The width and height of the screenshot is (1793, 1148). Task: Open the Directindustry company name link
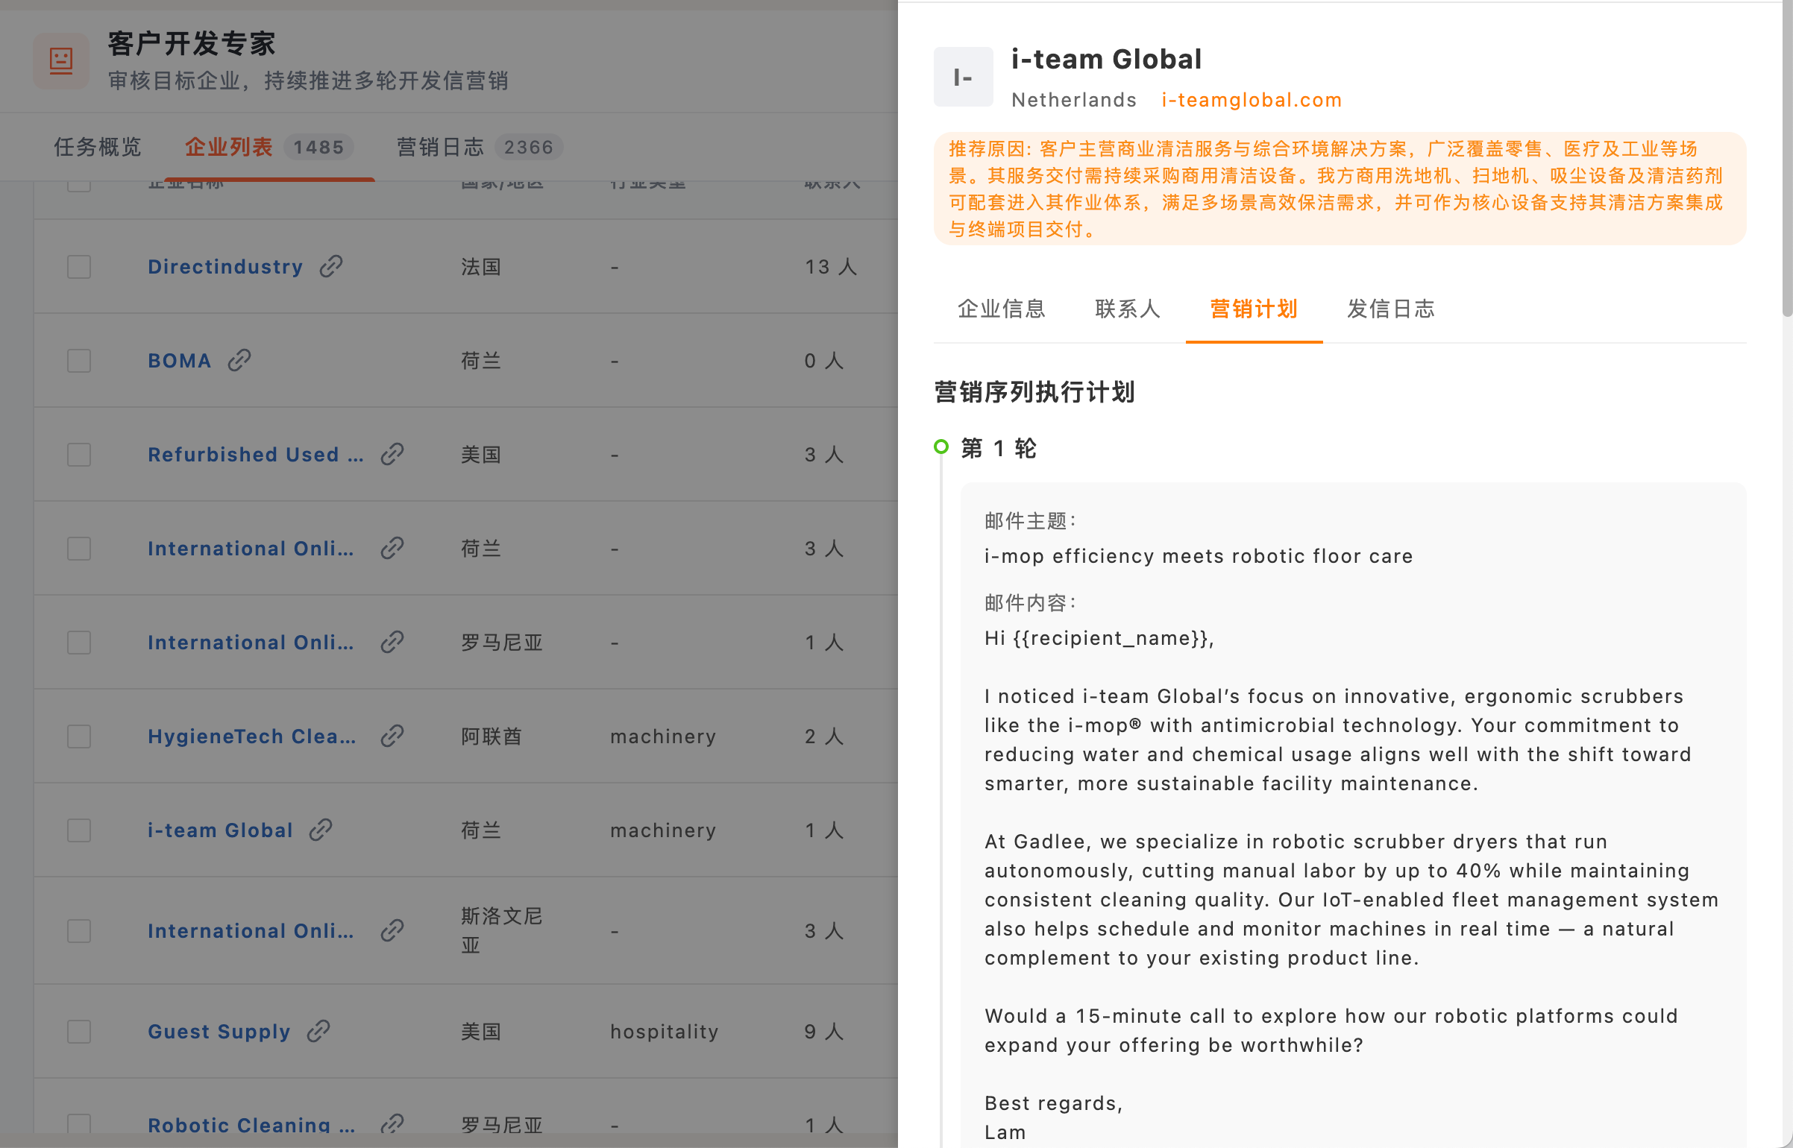click(x=225, y=266)
